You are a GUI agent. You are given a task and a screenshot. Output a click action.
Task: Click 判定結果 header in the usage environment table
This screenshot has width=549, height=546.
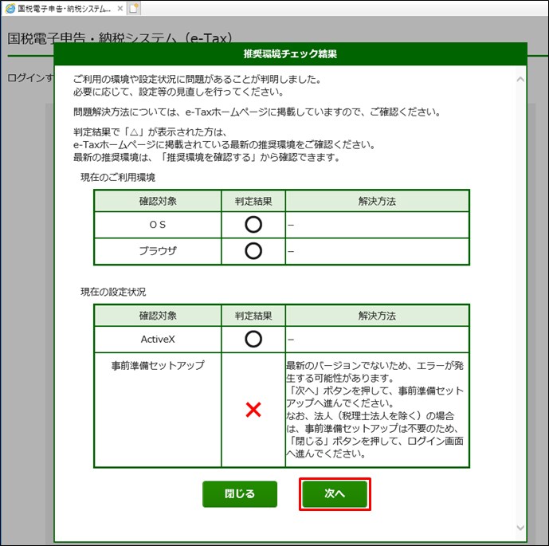click(253, 202)
